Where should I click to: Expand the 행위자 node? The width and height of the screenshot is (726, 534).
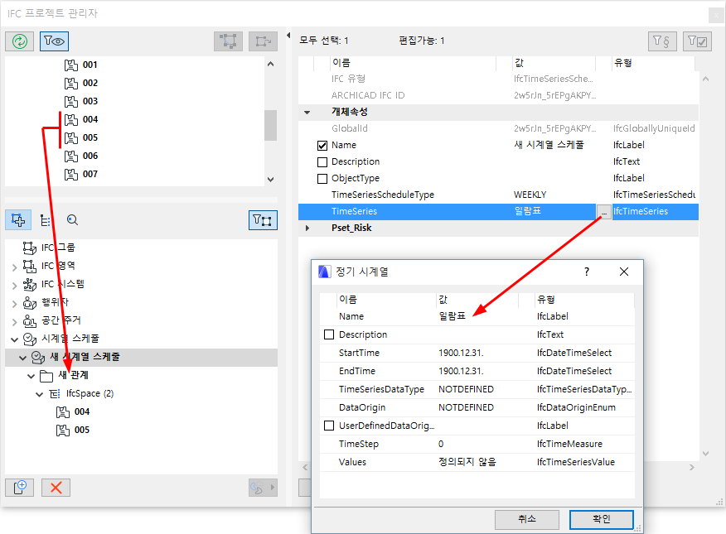(14, 304)
